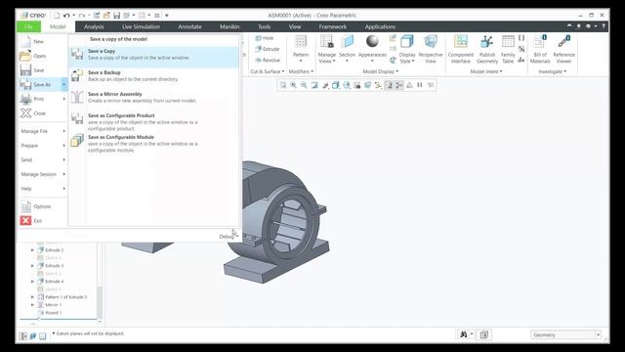
Task: Switch to the Tools tab
Action: point(265,26)
